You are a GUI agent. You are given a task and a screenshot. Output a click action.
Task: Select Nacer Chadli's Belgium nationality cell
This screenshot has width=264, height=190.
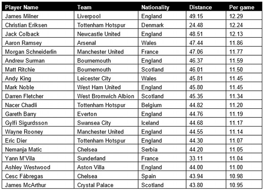click(162, 105)
